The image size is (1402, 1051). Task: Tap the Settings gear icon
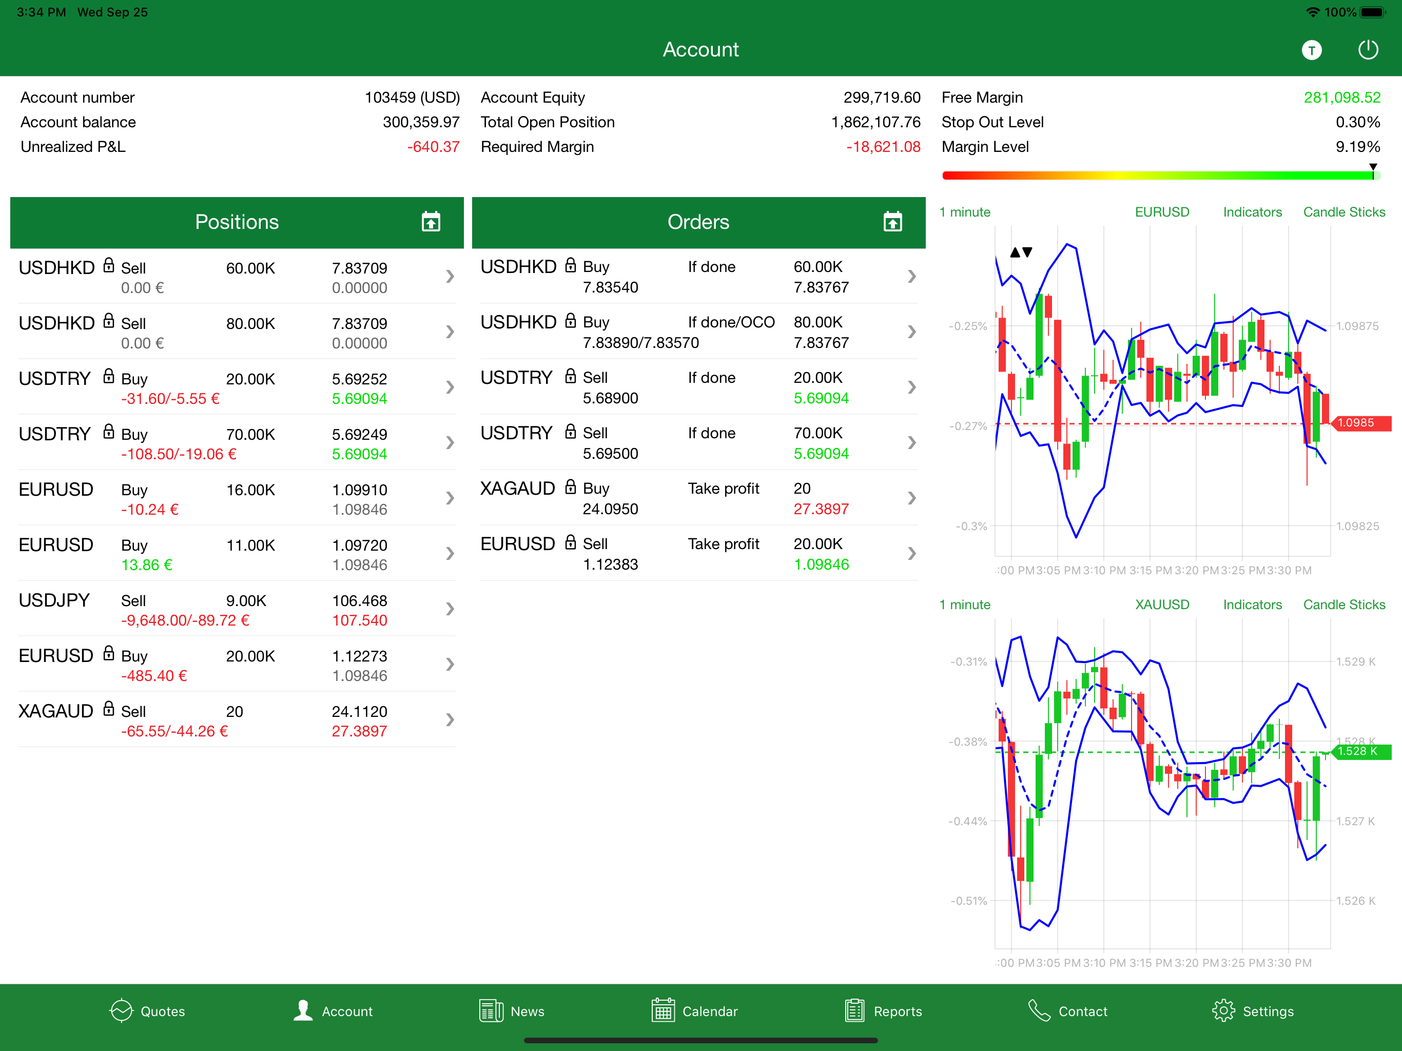[x=1223, y=1010]
